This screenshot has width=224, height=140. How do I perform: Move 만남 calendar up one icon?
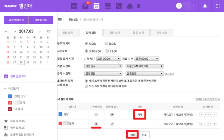(206, 115)
